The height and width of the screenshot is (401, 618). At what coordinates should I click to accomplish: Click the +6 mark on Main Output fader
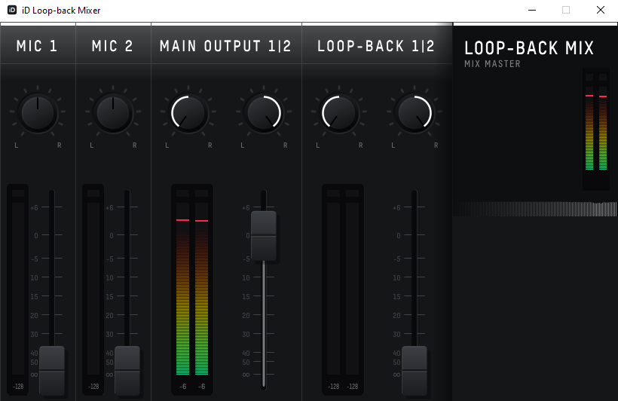[246, 208]
